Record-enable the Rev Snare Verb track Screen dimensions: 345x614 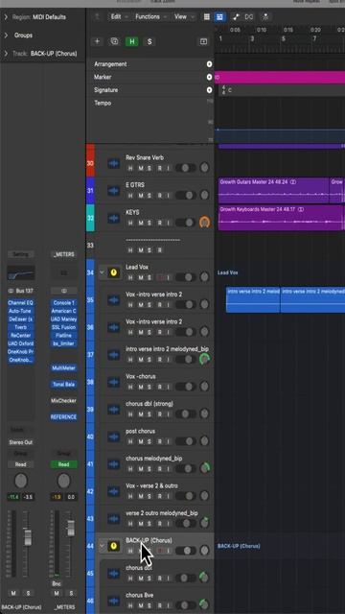160,168
